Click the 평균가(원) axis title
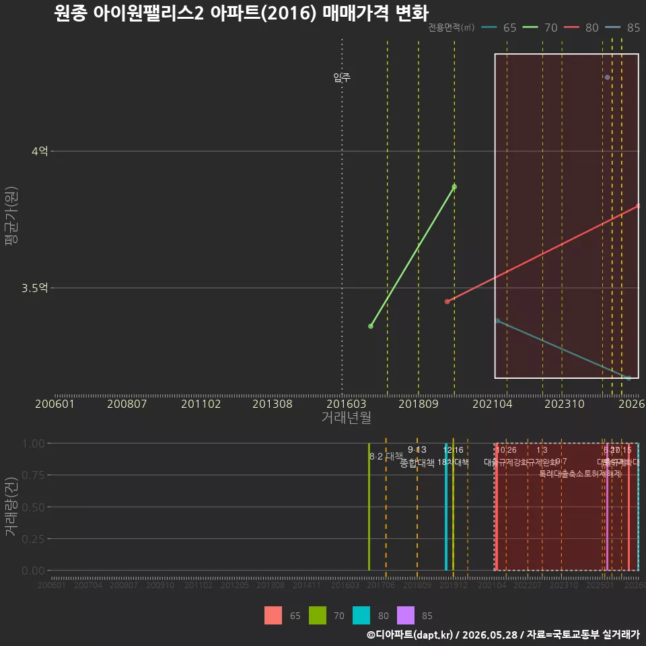 click(11, 216)
